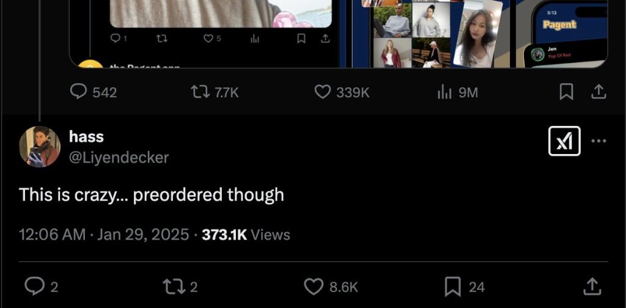The image size is (626, 308).
Task: Repost hass's tweet showing 2 reposts
Action: pos(180,287)
